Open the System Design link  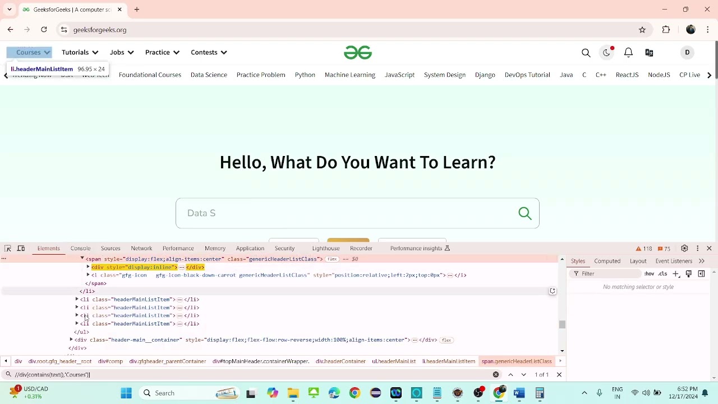tap(445, 75)
